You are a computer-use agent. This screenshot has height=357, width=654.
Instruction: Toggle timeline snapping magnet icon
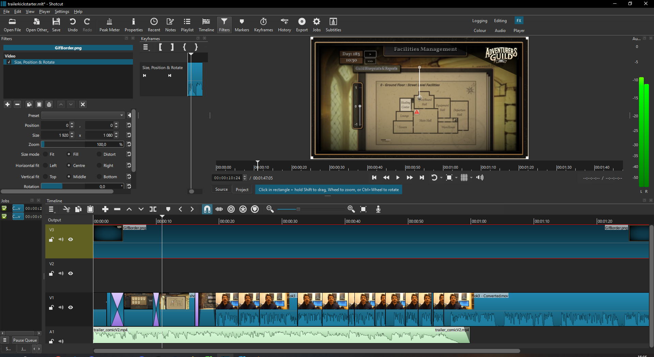(207, 209)
